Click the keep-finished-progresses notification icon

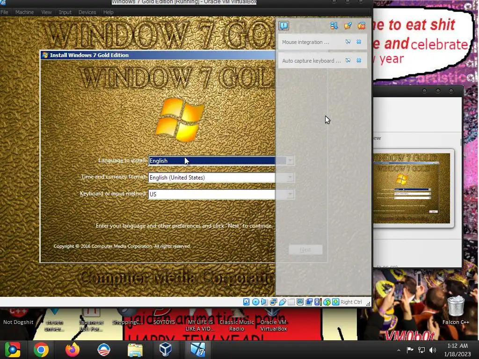[348, 26]
